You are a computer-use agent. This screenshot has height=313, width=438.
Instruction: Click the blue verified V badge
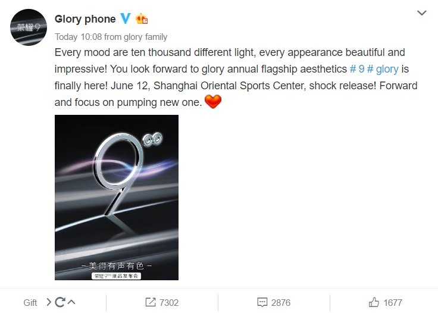pyautogui.click(x=125, y=19)
